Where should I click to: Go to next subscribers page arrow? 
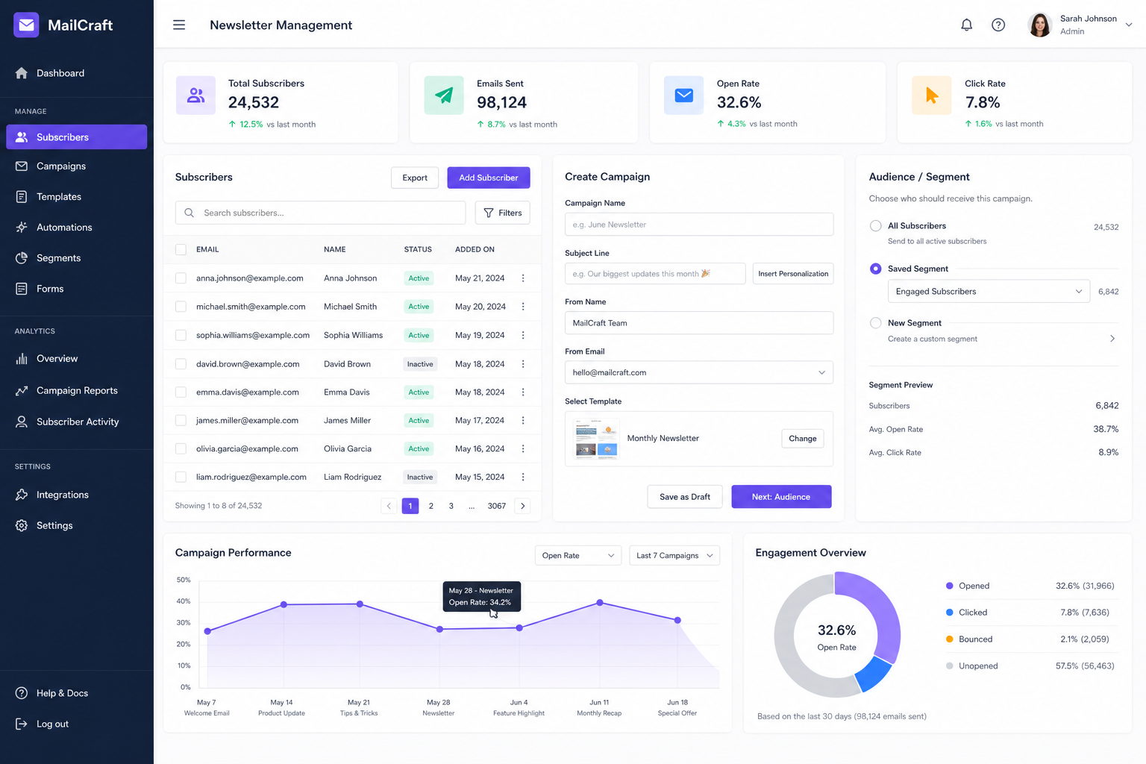pos(523,506)
